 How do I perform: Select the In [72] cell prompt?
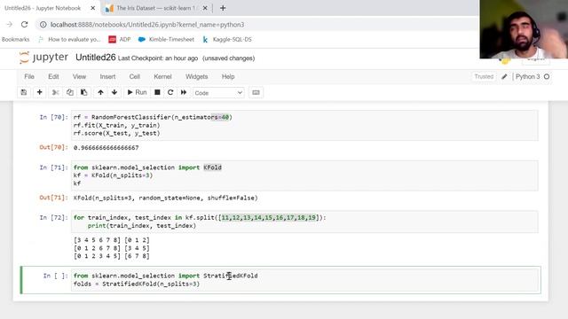click(53, 218)
